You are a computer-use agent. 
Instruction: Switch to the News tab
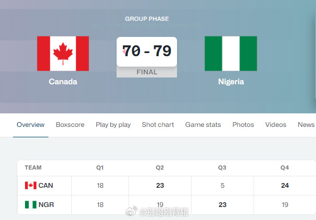(306, 125)
